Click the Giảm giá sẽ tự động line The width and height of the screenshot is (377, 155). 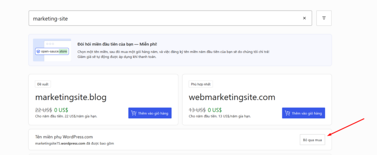pyautogui.click(x=117, y=57)
